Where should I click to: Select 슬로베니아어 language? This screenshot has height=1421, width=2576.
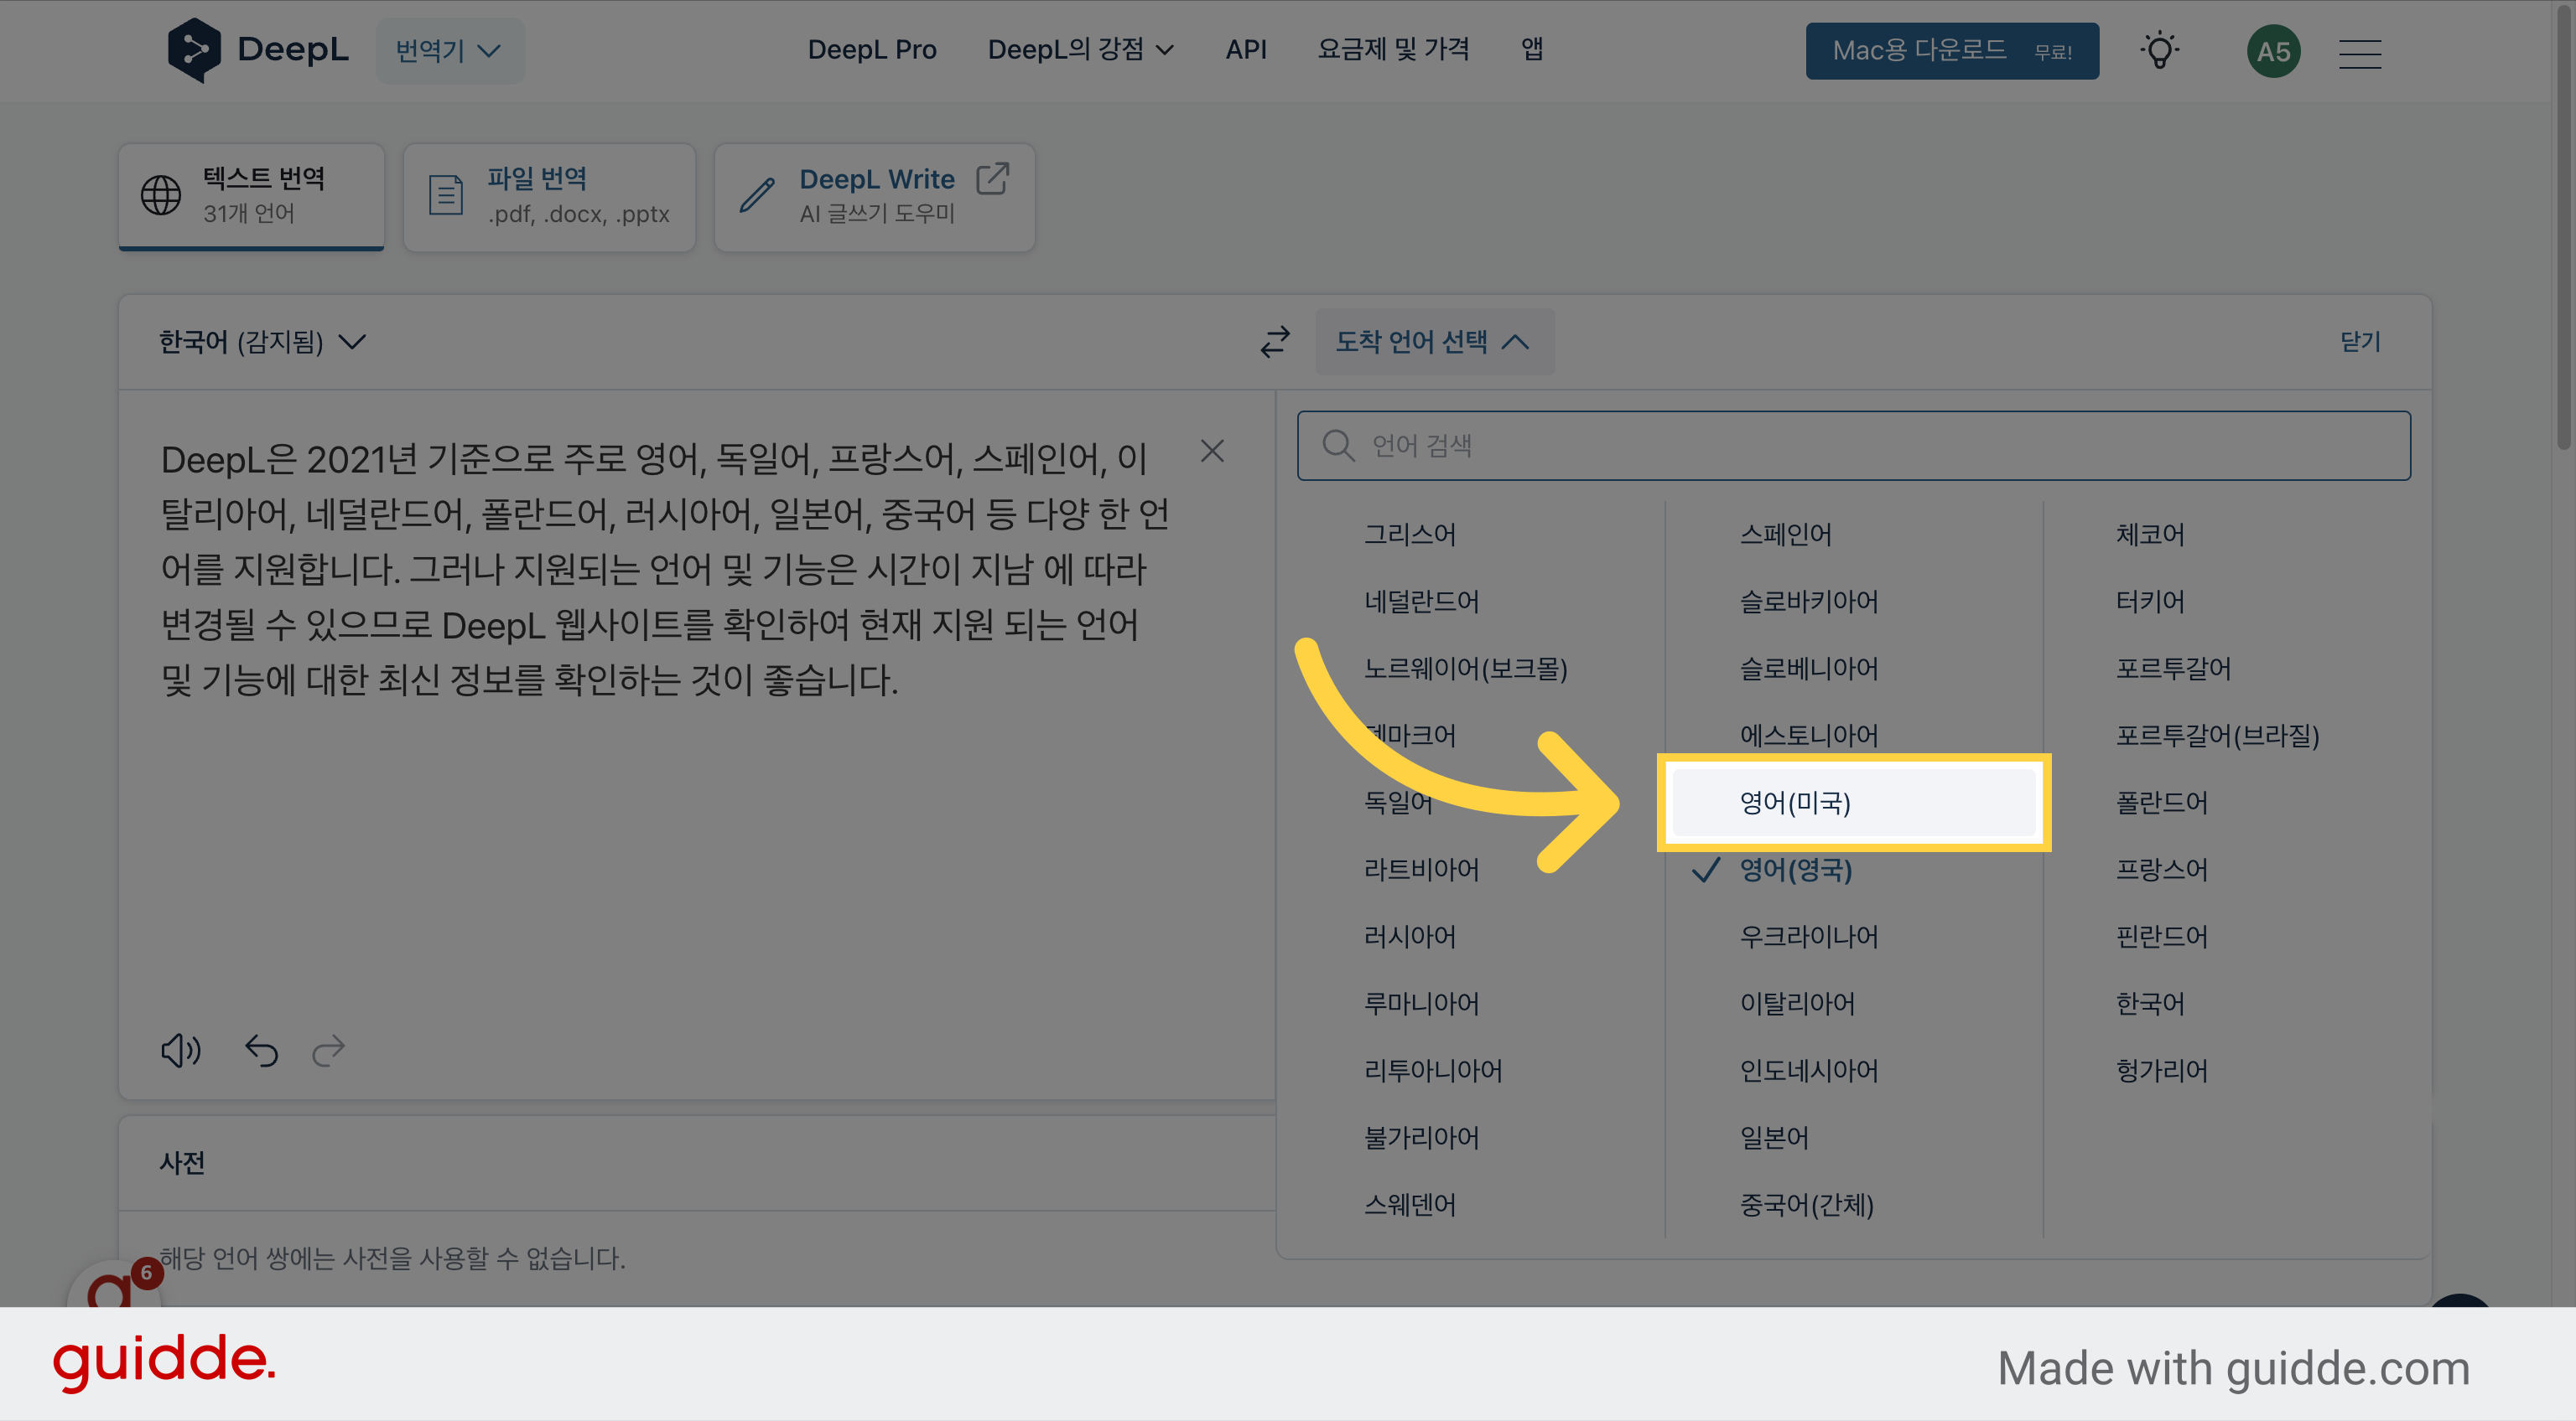[1808, 668]
